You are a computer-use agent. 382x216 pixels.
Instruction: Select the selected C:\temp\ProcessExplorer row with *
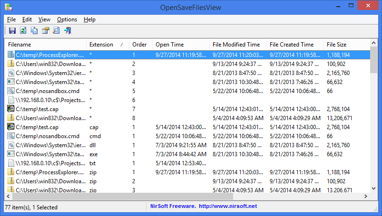(x=187, y=55)
